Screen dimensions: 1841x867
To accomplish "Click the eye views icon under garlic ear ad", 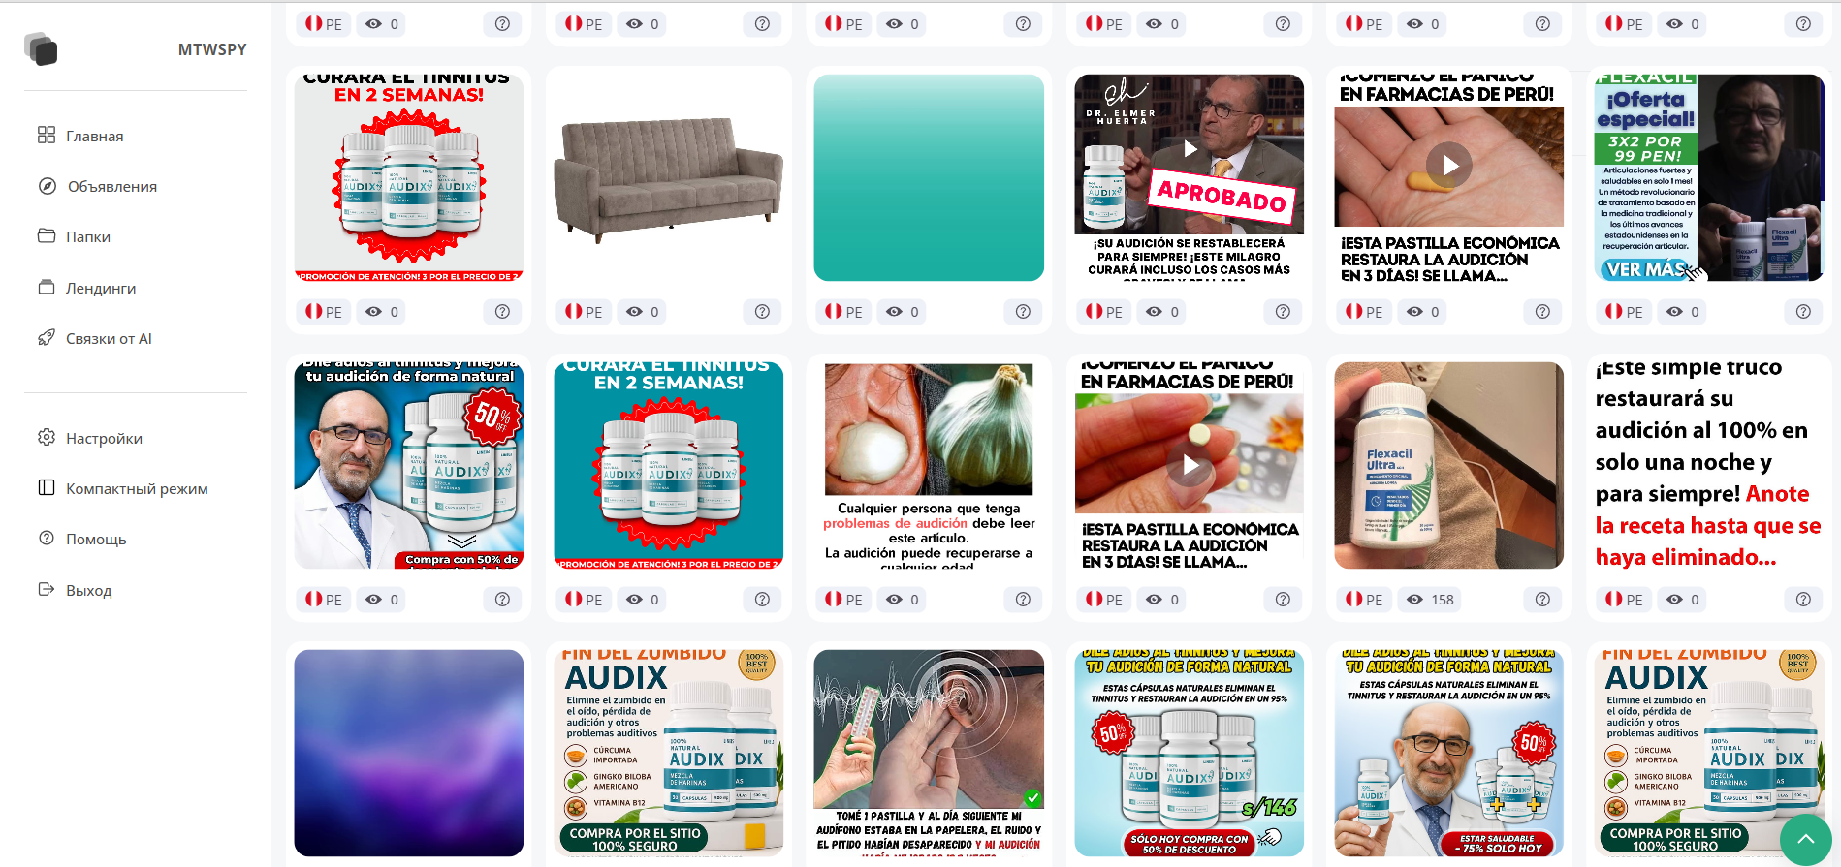I will (894, 600).
